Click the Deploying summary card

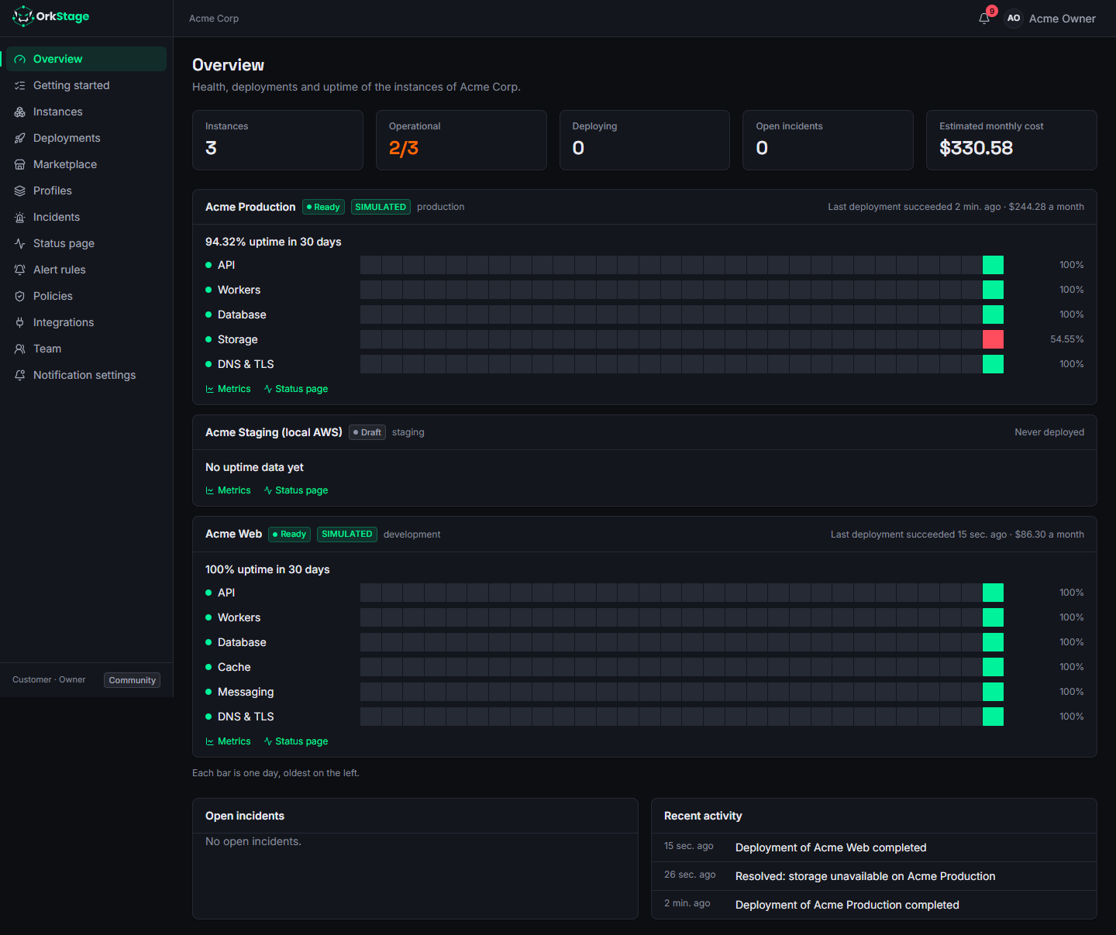pos(645,140)
